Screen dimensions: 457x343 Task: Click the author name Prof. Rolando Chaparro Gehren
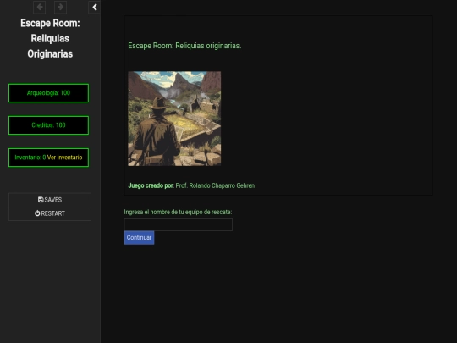(215, 185)
